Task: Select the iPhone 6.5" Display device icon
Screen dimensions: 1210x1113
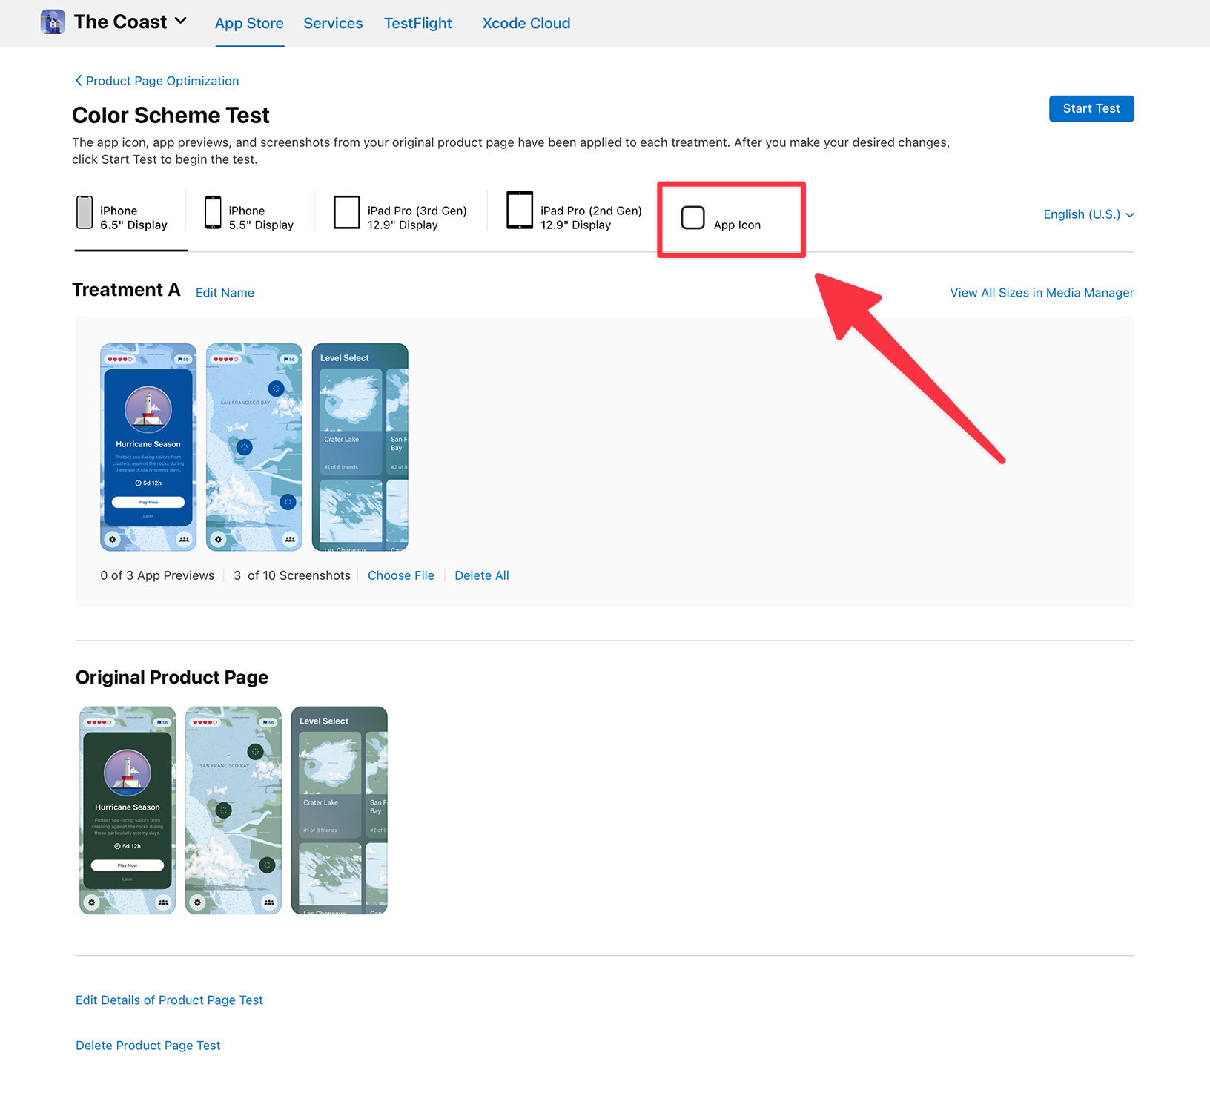Action: (x=85, y=213)
